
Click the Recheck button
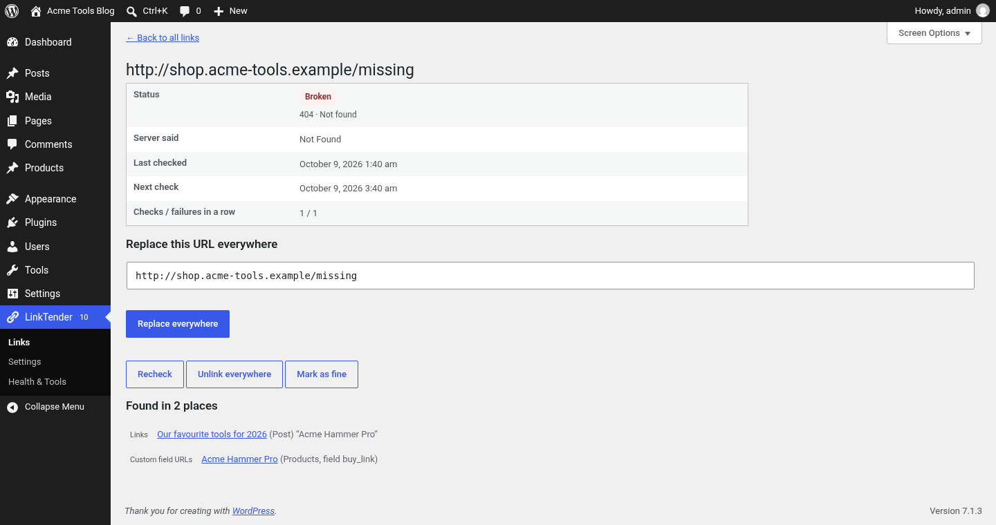(155, 374)
